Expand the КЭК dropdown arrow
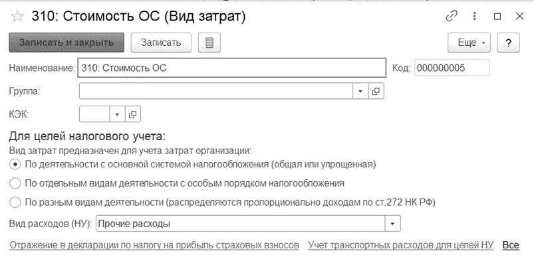The height and width of the screenshot is (259, 534). tap(117, 114)
